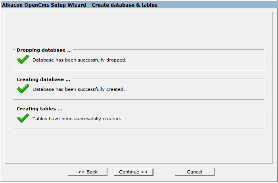Click the green checkmark beside database dropped message

coord(23,60)
